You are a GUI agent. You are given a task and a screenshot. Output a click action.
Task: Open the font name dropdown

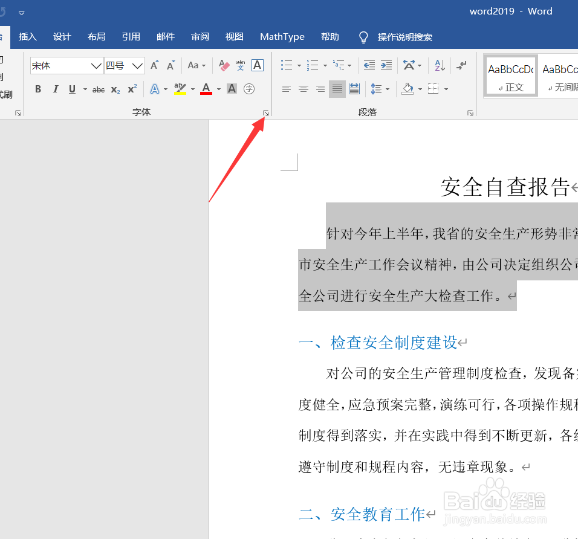coord(95,65)
